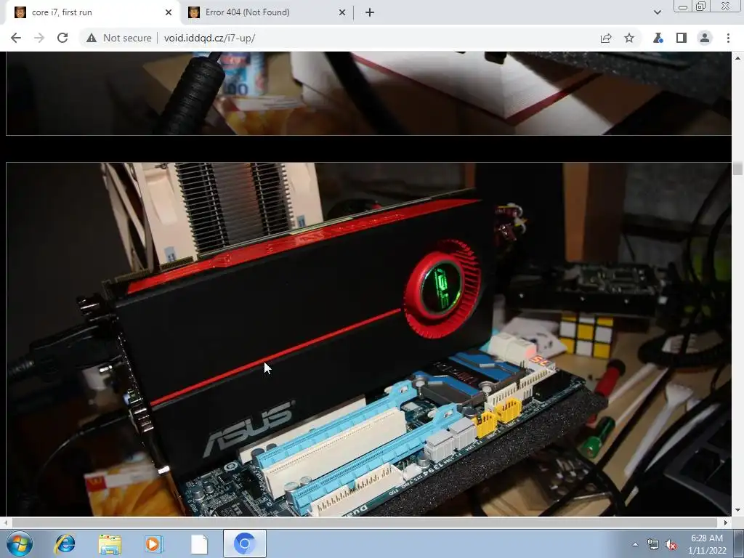Screen dimensions: 744x558
Task: Open the Windows Start menu
Action: (20, 543)
